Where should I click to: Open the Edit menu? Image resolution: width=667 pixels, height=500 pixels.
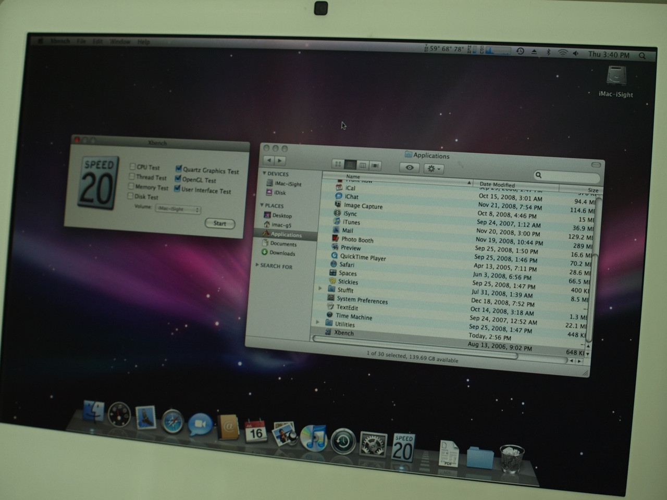pos(97,42)
